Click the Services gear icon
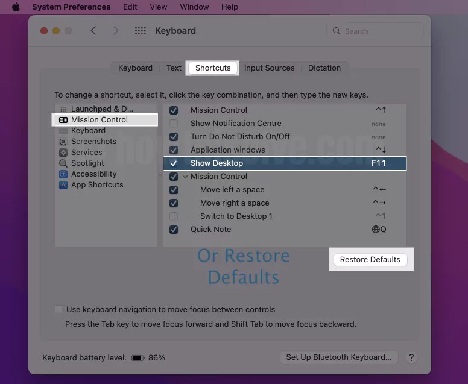The image size is (468, 384). [63, 153]
